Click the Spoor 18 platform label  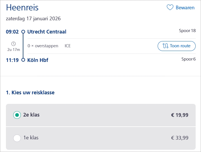187,31
